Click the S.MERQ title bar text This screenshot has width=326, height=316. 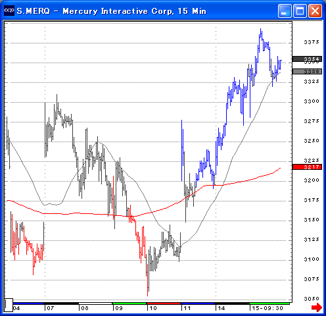pos(112,11)
